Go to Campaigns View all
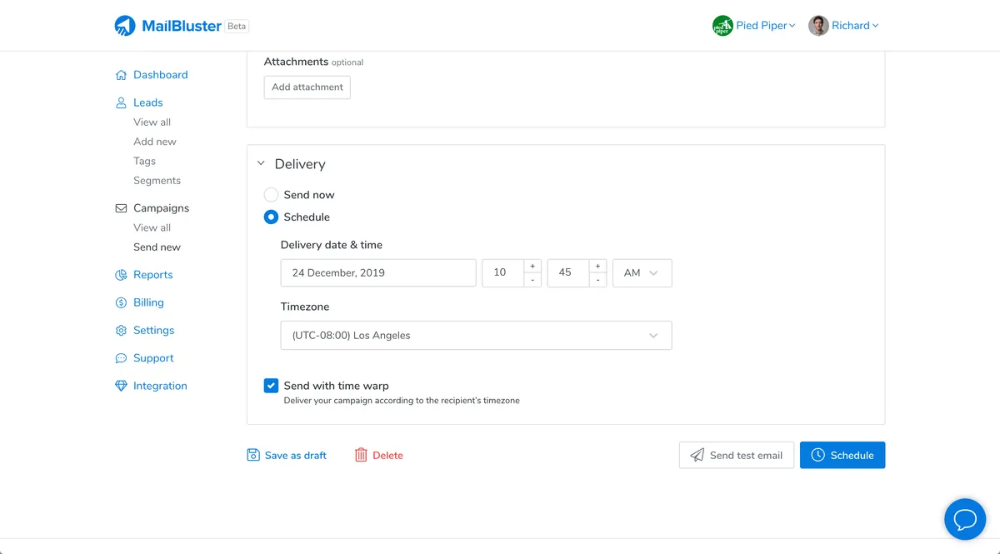 152,227
